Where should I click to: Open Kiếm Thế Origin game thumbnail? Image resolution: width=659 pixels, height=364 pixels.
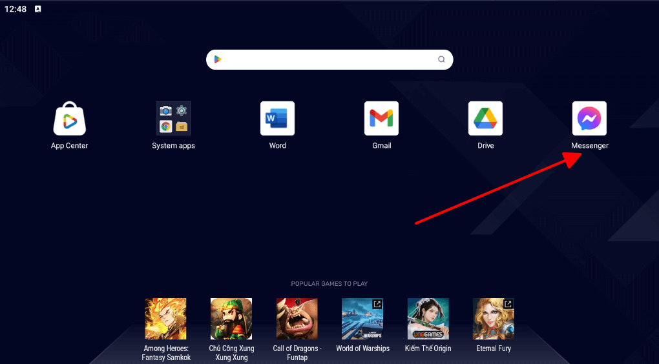click(428, 319)
